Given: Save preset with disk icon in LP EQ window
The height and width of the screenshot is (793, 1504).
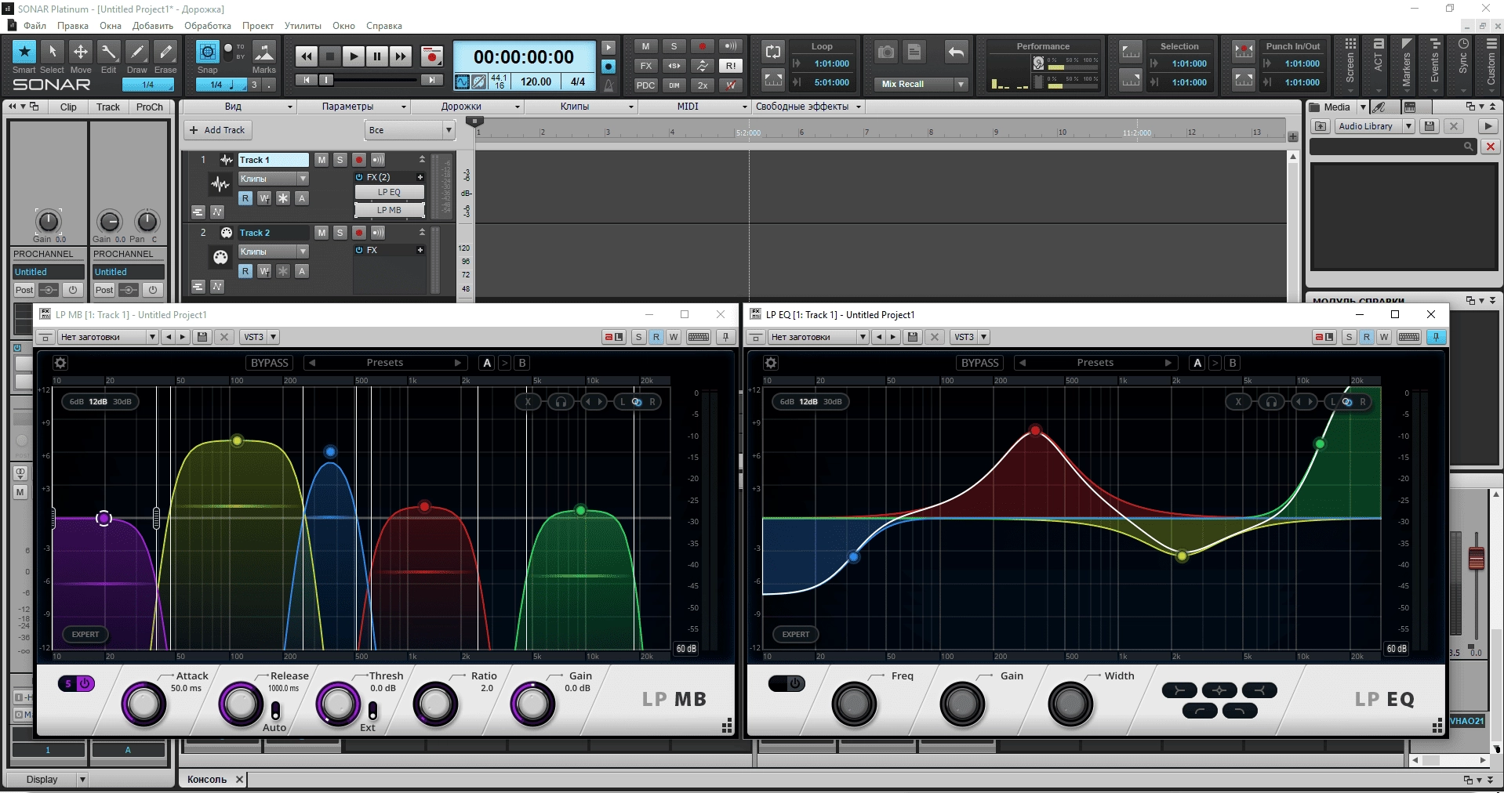Looking at the screenshot, I should click(913, 337).
